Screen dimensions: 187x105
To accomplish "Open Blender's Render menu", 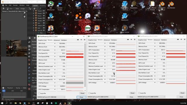I will click(15, 5).
